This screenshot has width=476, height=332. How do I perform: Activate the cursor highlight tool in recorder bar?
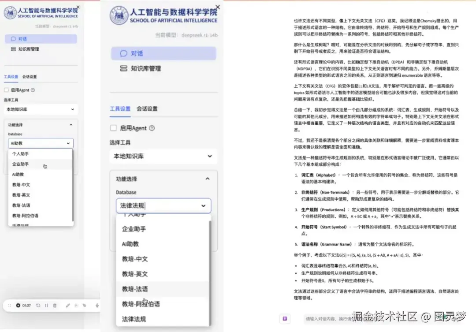click(x=84, y=305)
